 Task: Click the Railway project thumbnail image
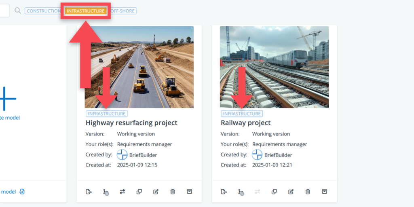[x=274, y=67]
